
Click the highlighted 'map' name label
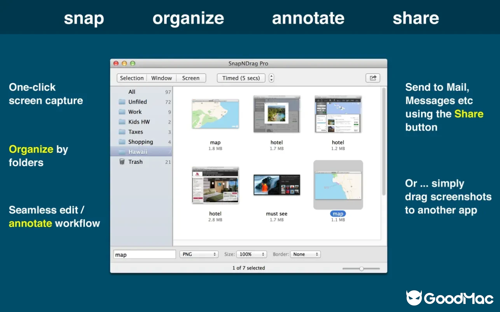tap(338, 214)
